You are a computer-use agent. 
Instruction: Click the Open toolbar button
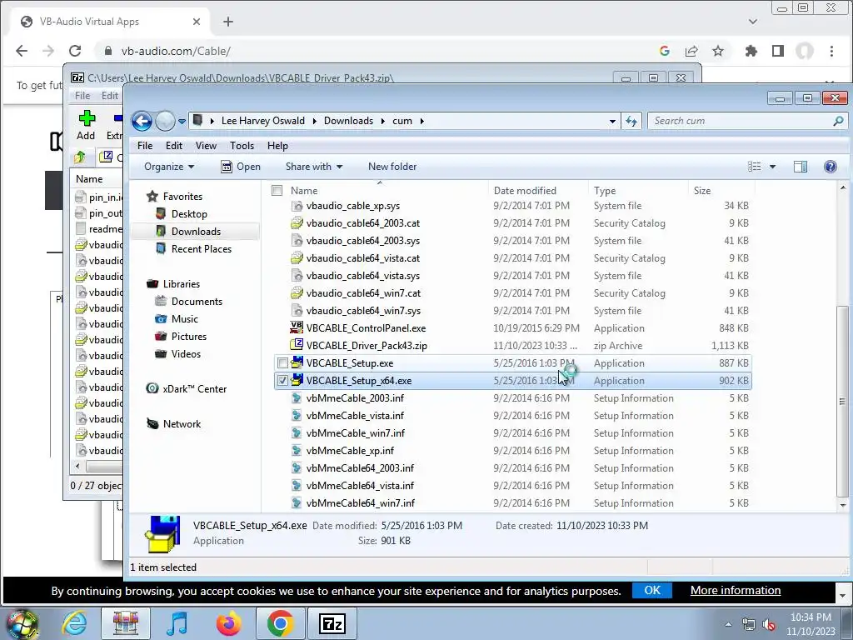(241, 167)
